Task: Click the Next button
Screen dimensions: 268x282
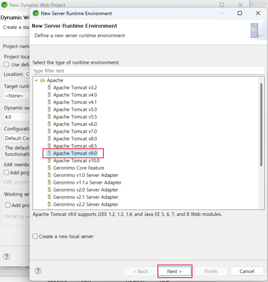Action: click(x=175, y=271)
